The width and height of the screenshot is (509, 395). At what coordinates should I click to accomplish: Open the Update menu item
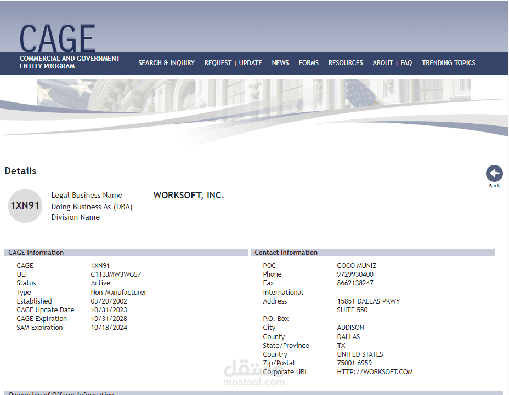coord(250,63)
